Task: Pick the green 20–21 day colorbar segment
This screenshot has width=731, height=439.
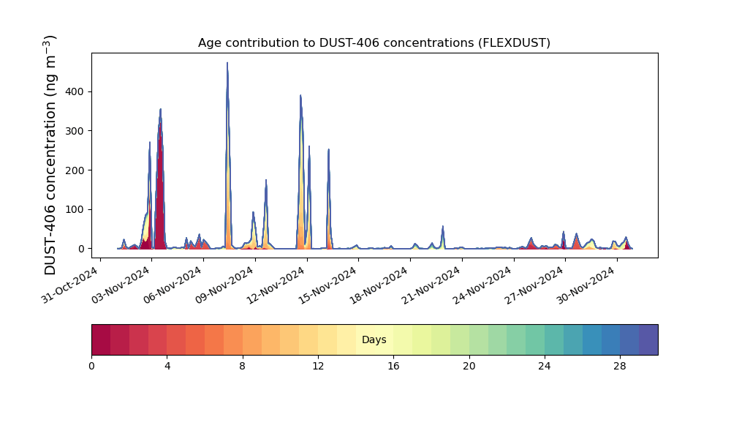Action: coord(479,339)
